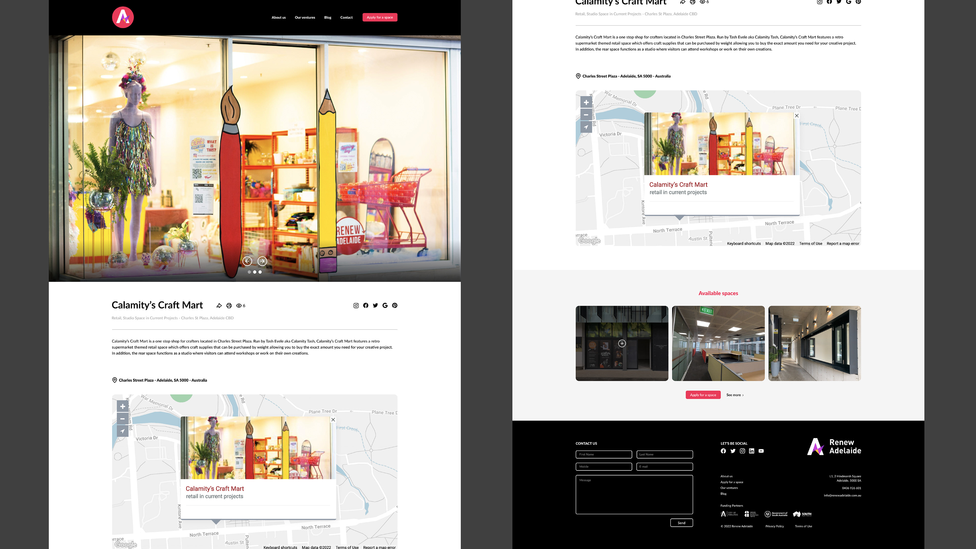Open Facebook icon next to the left page title
976x549 pixels.
click(366, 305)
